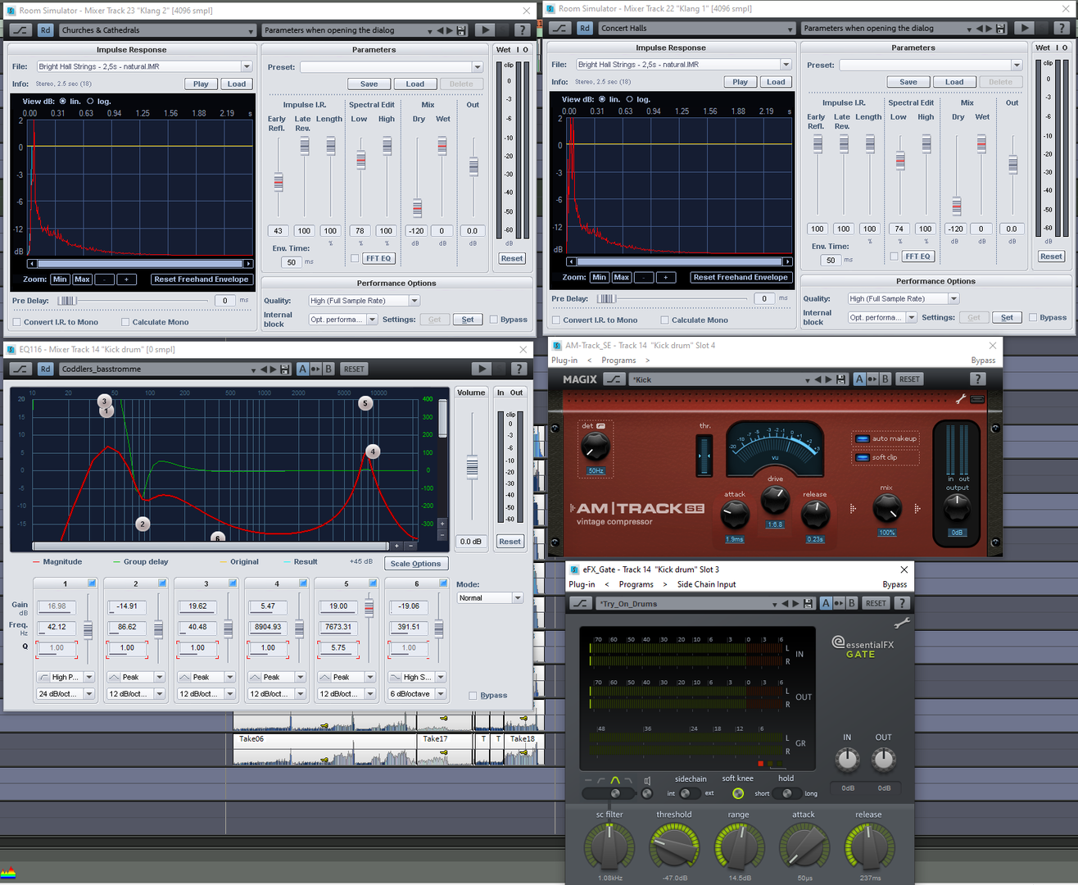
Task: Select log. view dB radio in Klang 1
Action: [629, 99]
